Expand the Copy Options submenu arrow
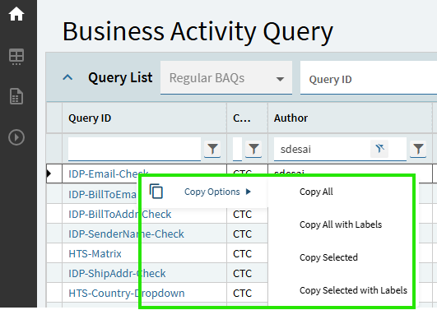Image resolution: width=437 pixels, height=310 pixels. (249, 192)
